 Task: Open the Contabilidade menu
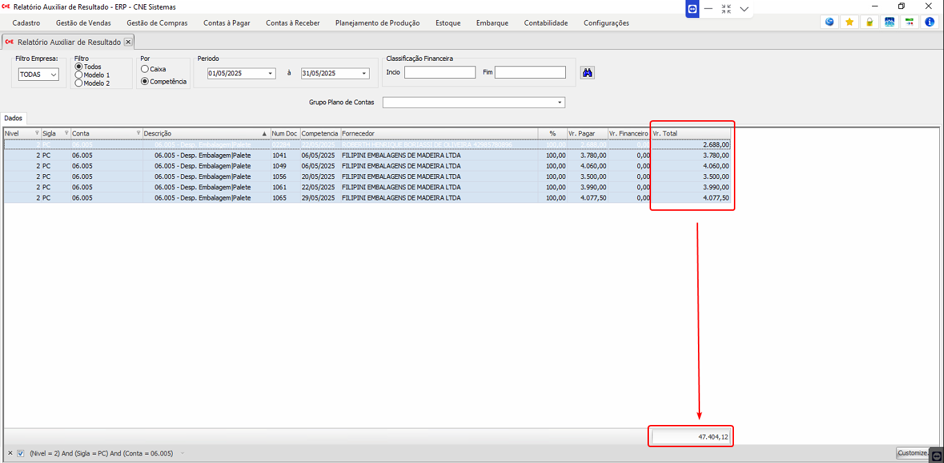point(545,23)
